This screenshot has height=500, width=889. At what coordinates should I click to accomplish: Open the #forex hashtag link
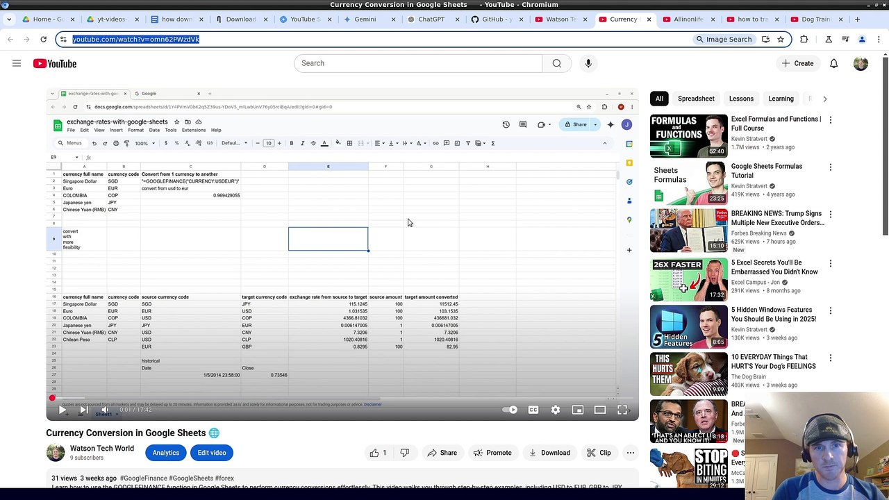coord(224,478)
